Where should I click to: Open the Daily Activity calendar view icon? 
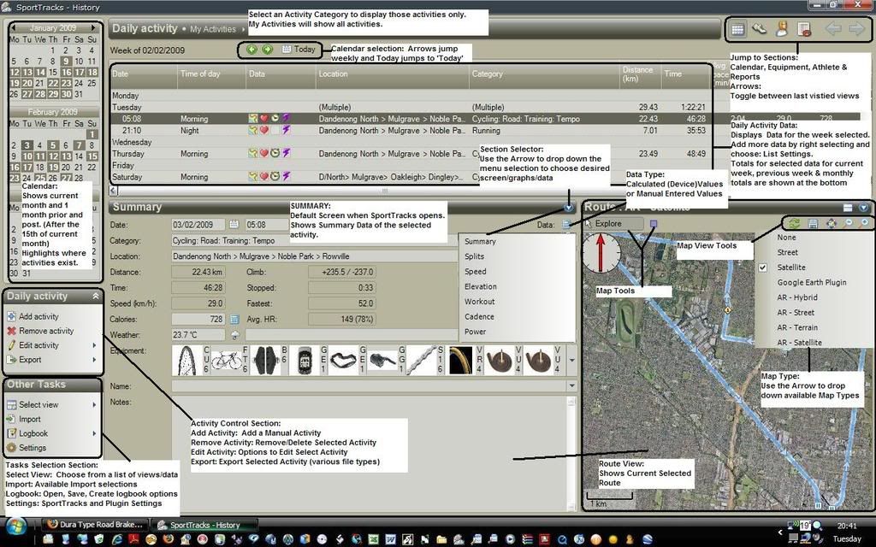(x=737, y=30)
